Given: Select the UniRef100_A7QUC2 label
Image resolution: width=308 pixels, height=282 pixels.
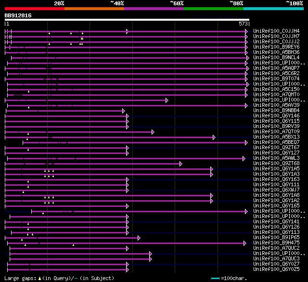Looking at the screenshot, I should [x=276, y=248].
